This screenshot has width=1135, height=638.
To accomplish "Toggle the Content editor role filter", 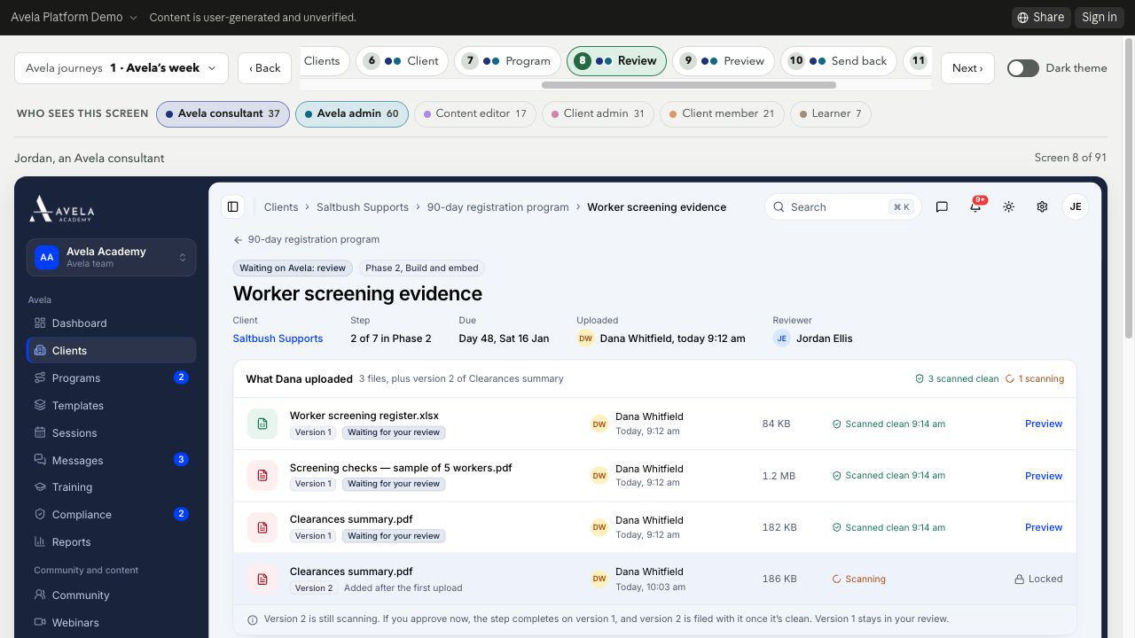I will coord(475,113).
